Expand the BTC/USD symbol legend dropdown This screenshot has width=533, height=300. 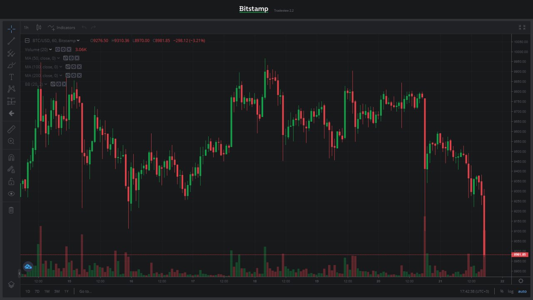(78, 40)
